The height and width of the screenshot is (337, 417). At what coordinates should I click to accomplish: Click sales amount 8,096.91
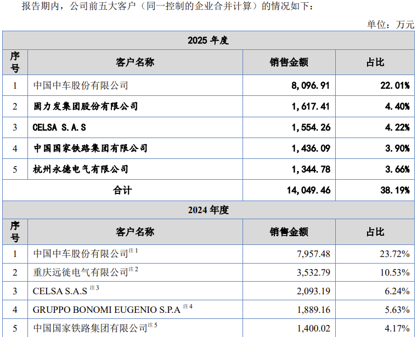point(311,85)
